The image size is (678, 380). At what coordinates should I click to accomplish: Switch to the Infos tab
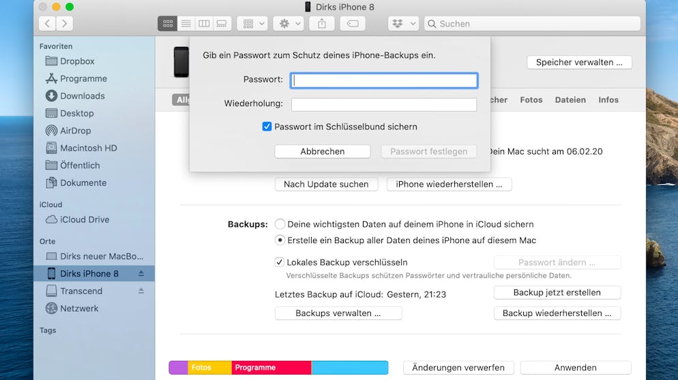coord(608,99)
